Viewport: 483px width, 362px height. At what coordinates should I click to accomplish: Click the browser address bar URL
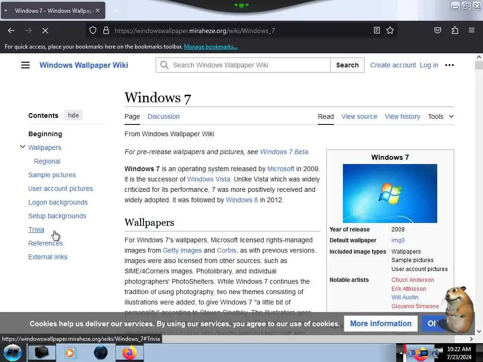click(195, 31)
